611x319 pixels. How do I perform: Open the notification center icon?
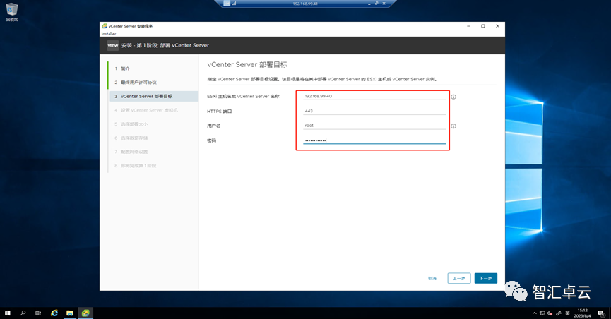(601, 313)
